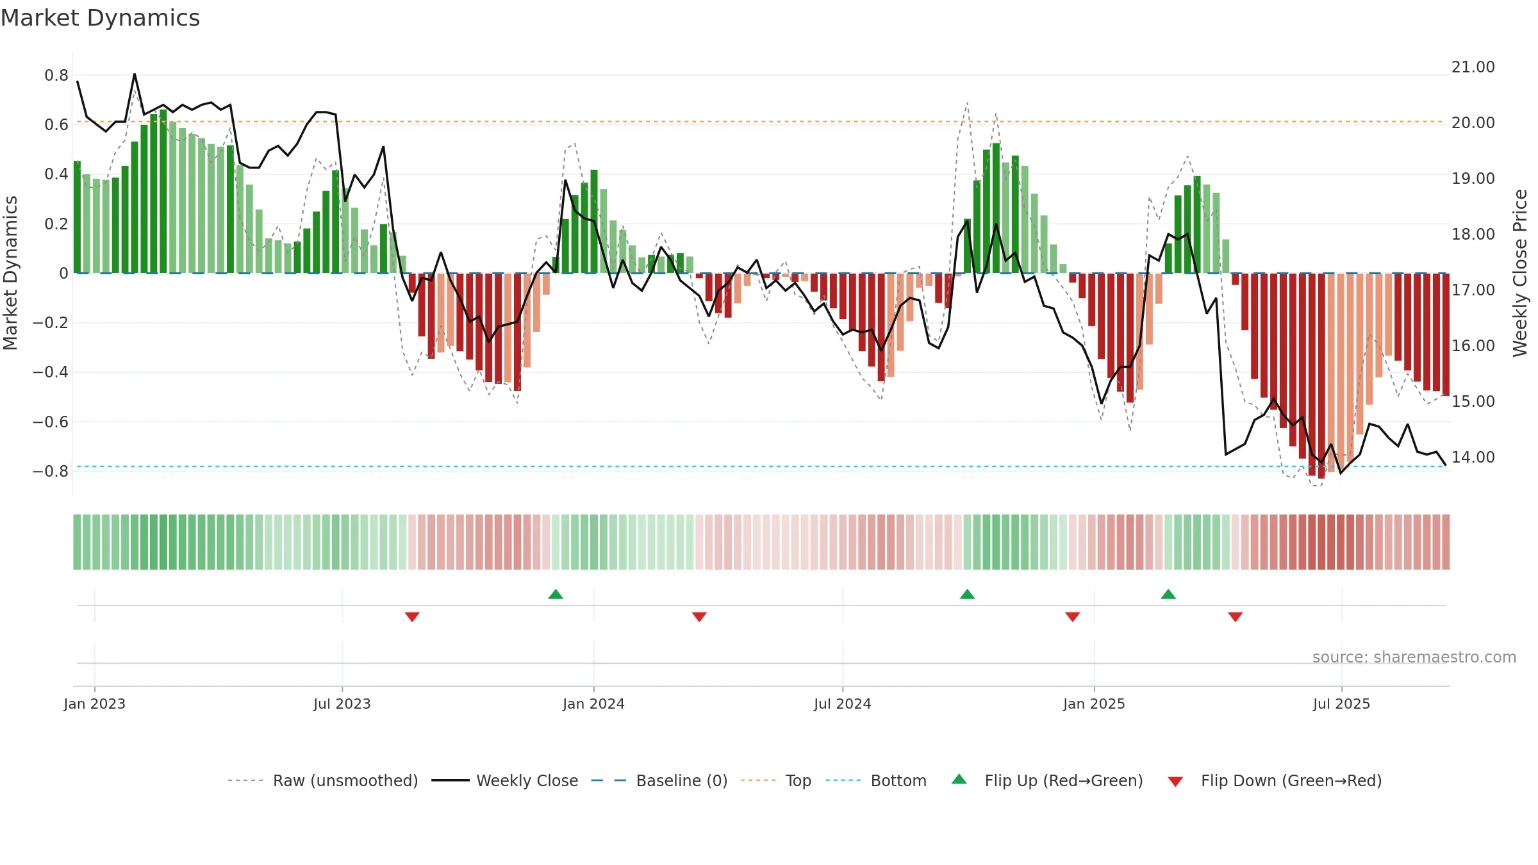Click the 18.00 price axis value

pos(1473,234)
